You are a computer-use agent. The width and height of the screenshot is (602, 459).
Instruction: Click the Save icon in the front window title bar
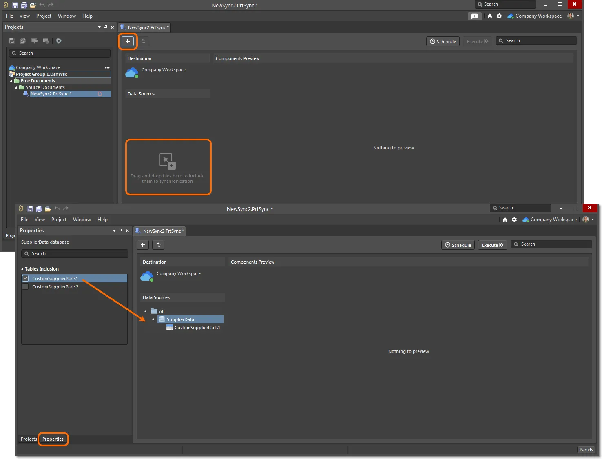pyautogui.click(x=30, y=209)
